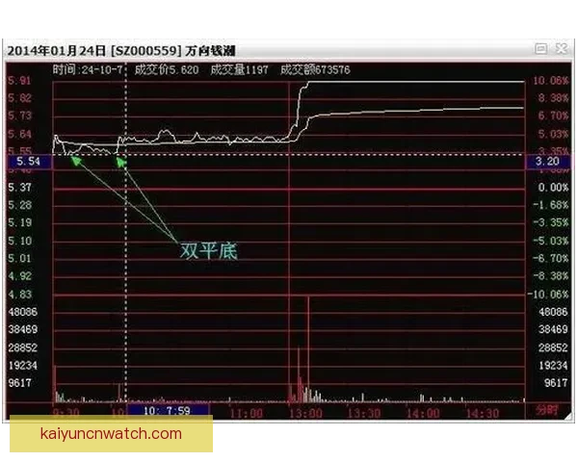Click the highlighted 10: 7:59 time box

point(168,410)
